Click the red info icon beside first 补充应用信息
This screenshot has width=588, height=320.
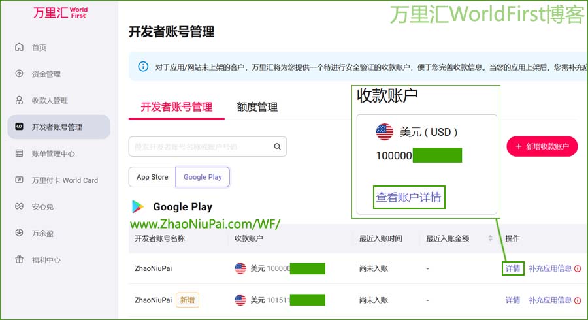point(578,268)
